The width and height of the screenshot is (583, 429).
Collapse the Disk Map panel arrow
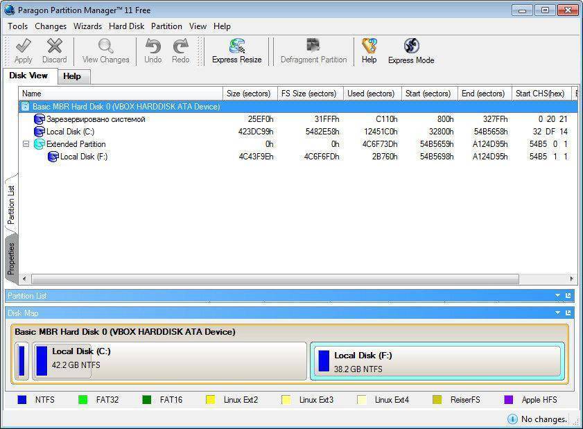pos(557,313)
